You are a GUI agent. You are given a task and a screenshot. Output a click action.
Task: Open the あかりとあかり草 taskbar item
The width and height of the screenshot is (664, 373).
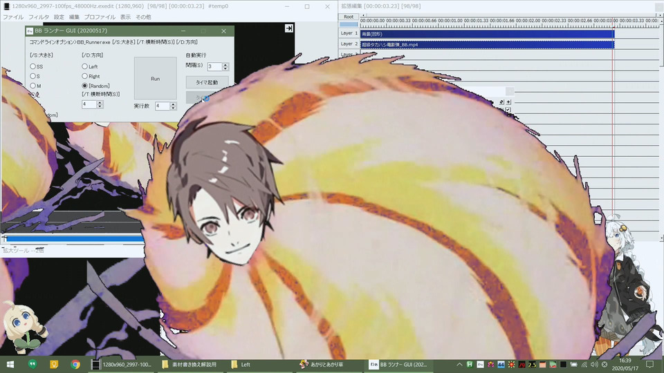[x=329, y=364]
